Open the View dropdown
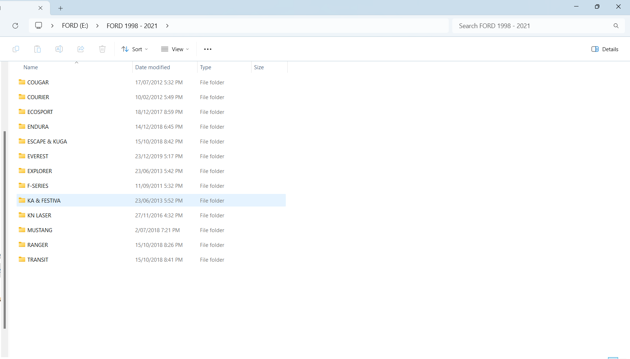This screenshot has width=630, height=359. tap(175, 49)
